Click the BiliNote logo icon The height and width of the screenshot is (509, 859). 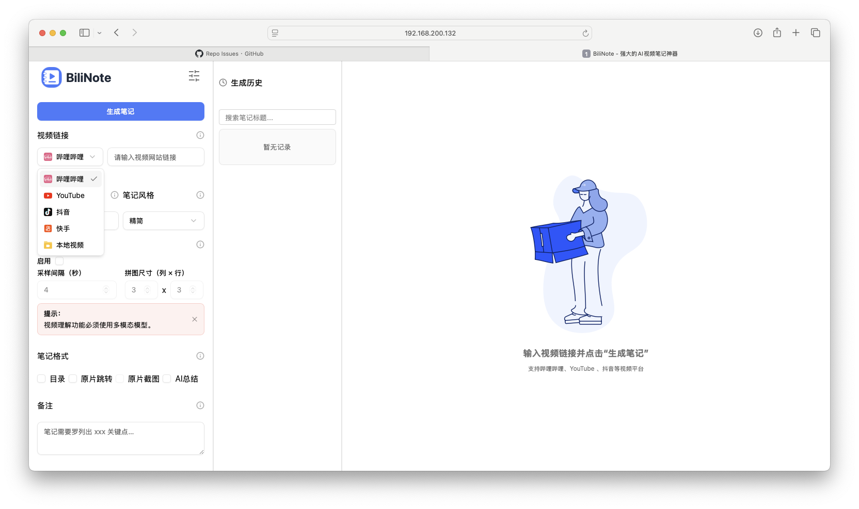(52, 77)
